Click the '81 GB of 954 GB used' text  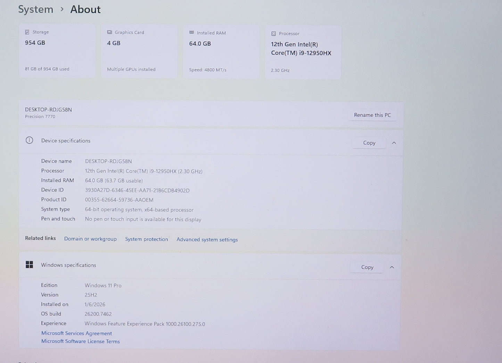click(47, 69)
